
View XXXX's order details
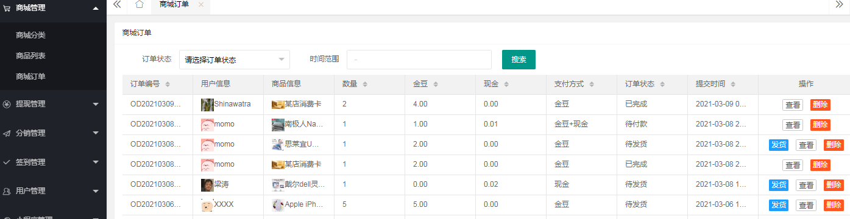click(806, 205)
